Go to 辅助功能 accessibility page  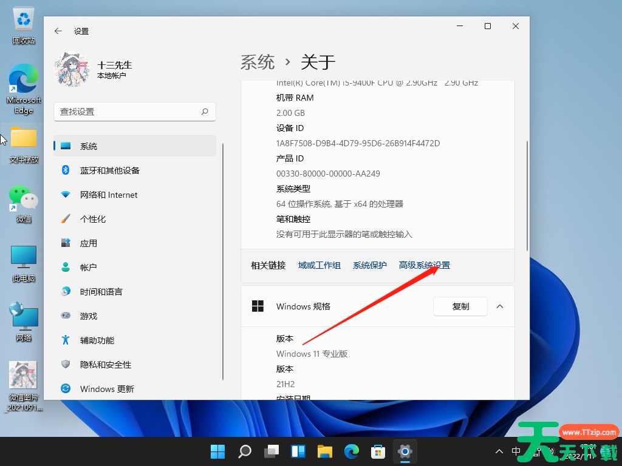point(97,340)
